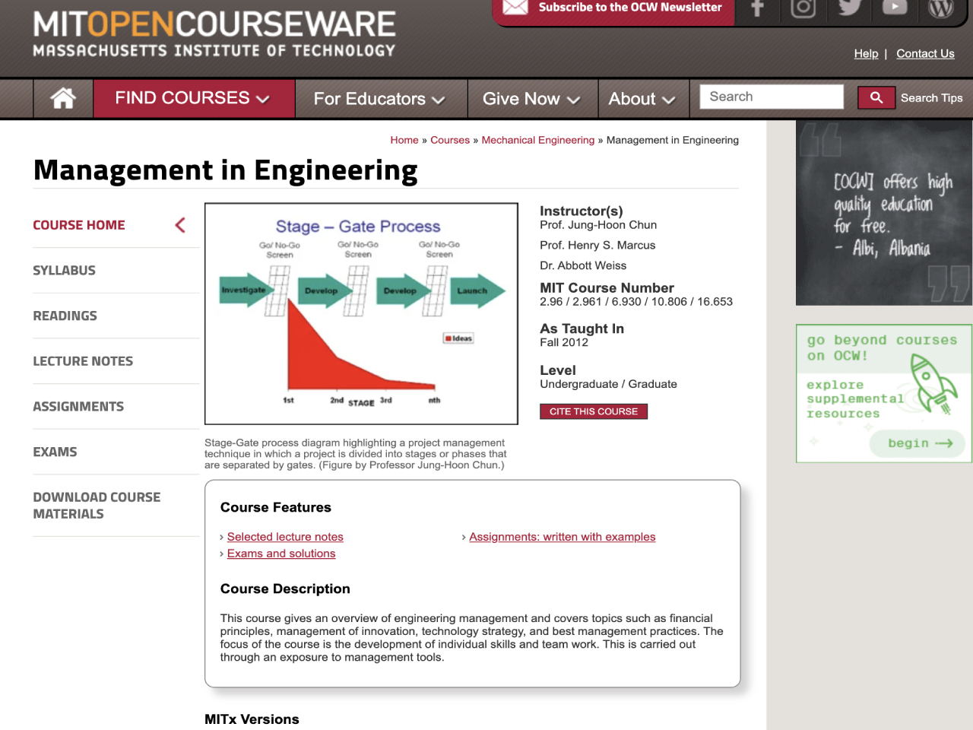
Task: Click Prof. Jung-Hoon Chun instructor name
Action: coord(598,225)
